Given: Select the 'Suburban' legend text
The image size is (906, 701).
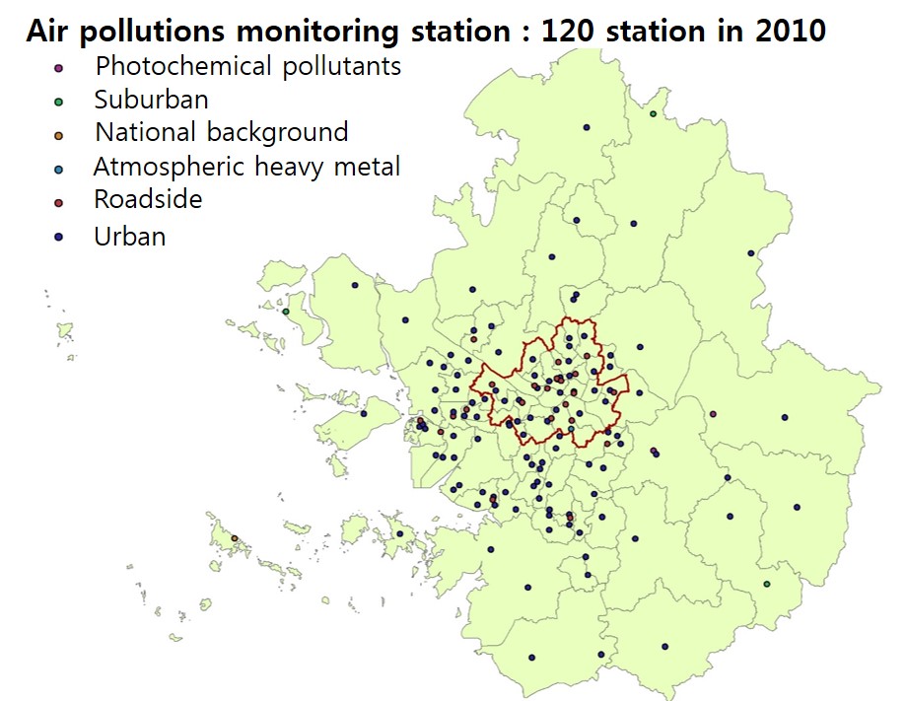Looking at the screenshot, I should click(151, 100).
